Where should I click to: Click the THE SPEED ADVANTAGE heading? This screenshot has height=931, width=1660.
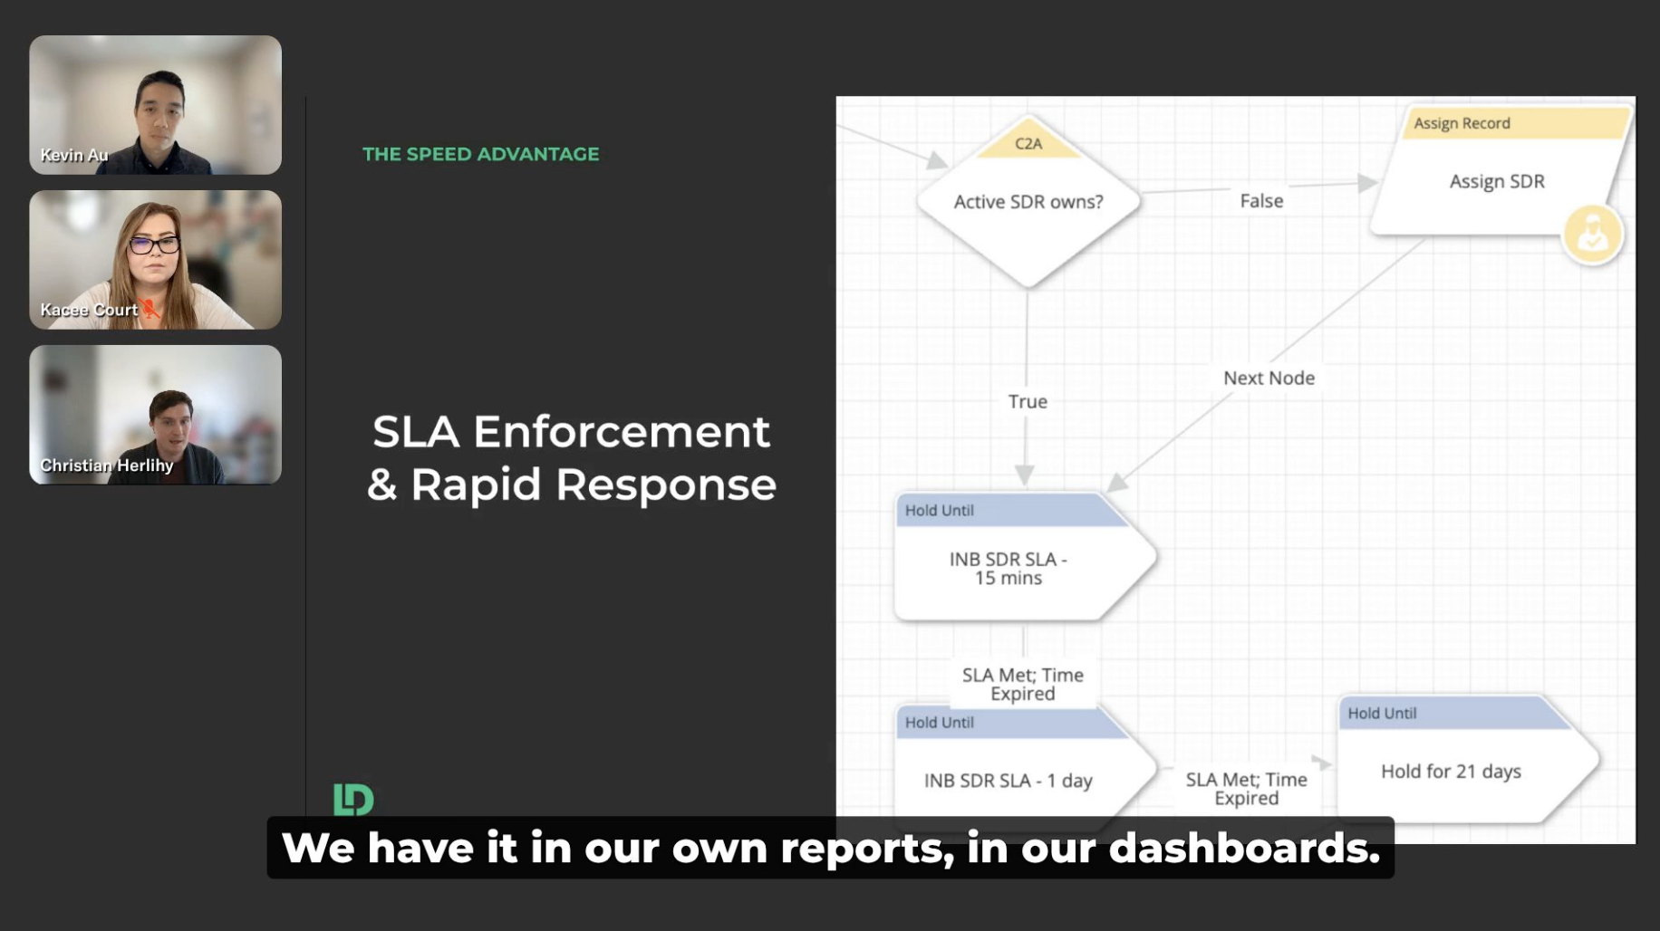pos(480,153)
